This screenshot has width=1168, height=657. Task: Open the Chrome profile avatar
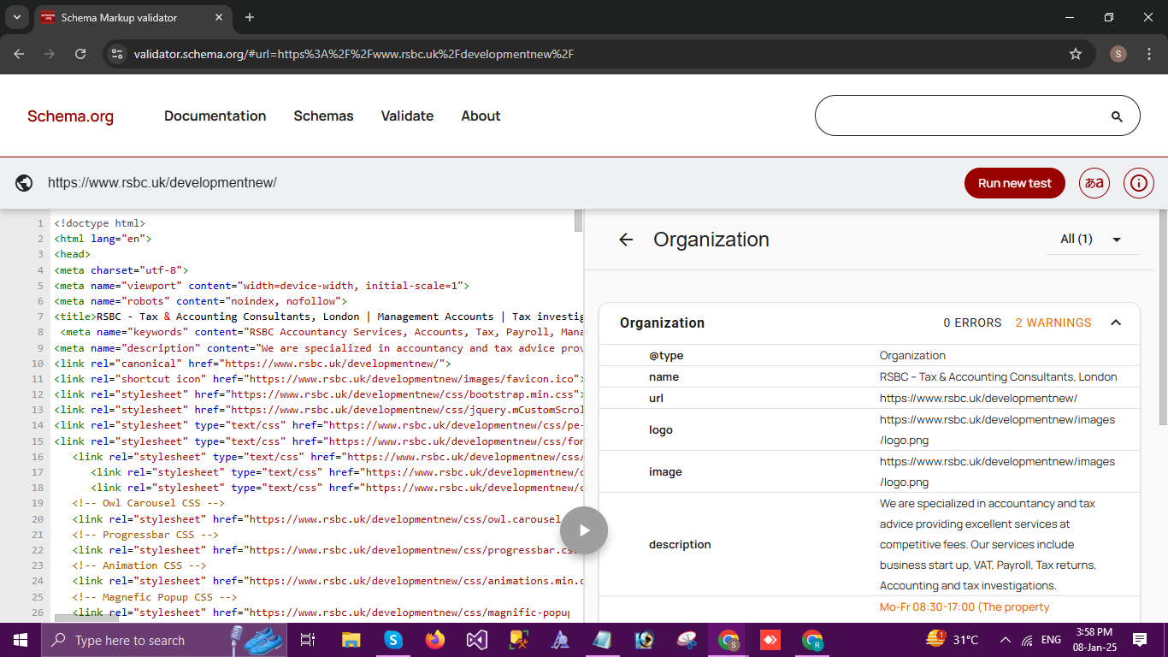[x=1118, y=54]
